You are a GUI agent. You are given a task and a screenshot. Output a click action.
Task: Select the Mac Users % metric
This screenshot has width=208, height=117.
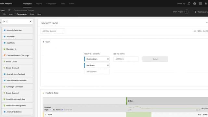coord(17,49)
